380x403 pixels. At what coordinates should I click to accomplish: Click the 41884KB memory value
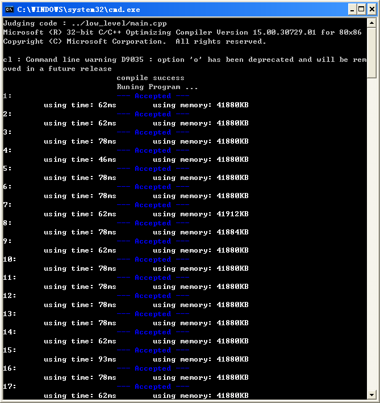[232, 232]
